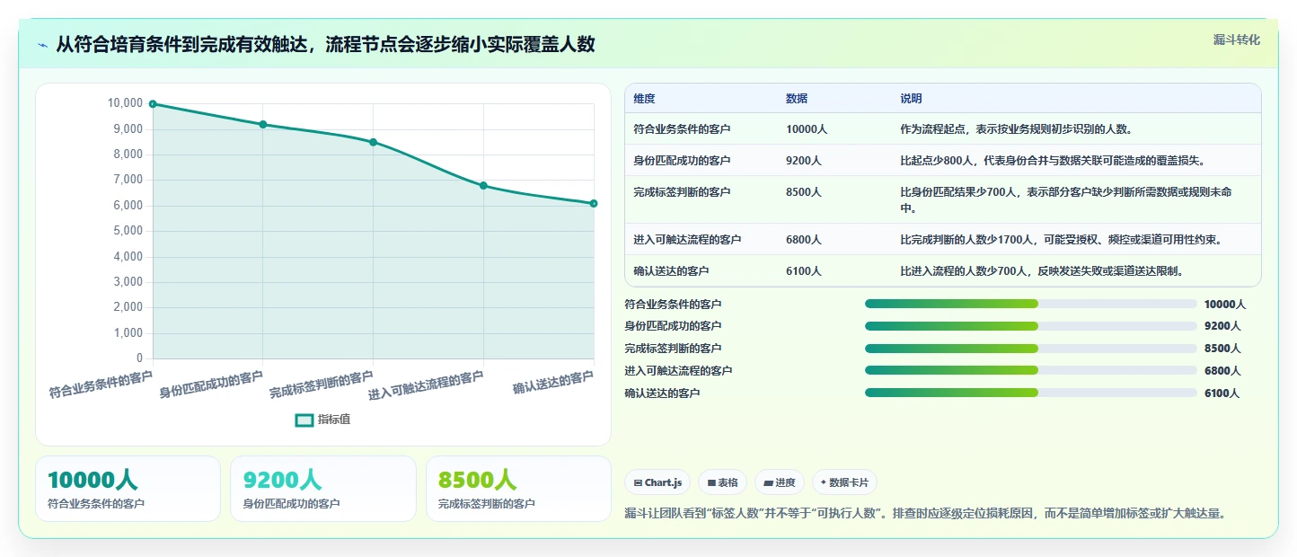Click the 确认送达的客户 progress bar
Viewport: 1297px width, 557px height.
pos(1031,393)
